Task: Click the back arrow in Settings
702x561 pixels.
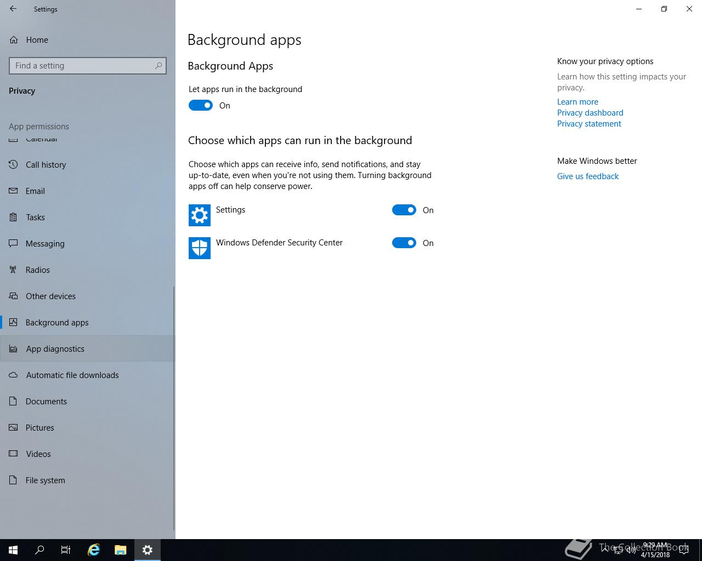Action: (13, 9)
